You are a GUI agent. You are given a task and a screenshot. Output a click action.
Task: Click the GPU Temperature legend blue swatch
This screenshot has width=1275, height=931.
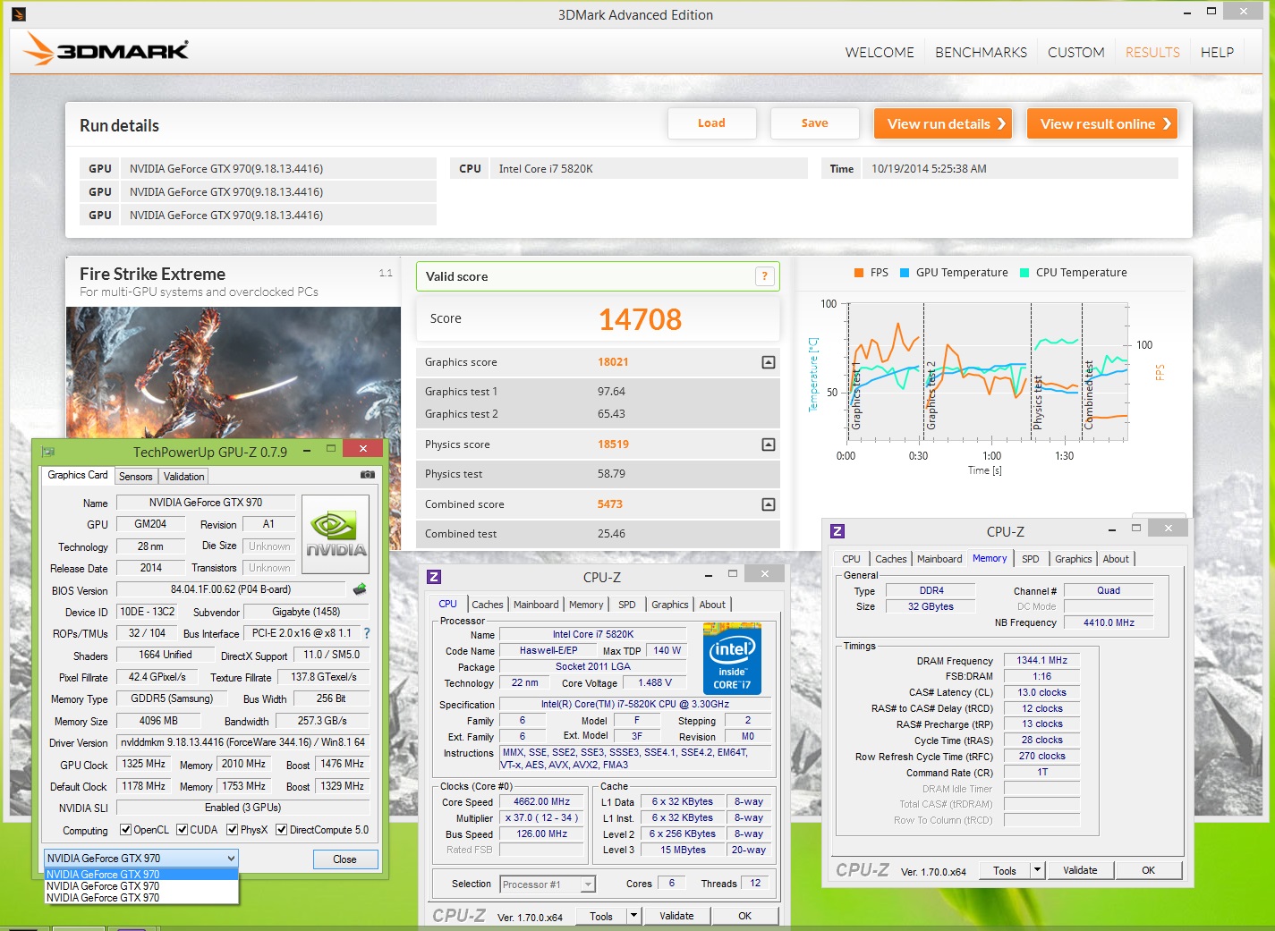click(905, 273)
